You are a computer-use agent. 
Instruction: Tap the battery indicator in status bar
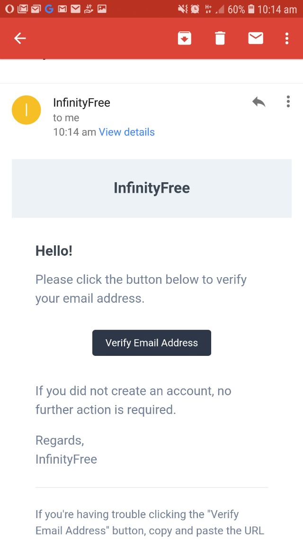click(251, 9)
